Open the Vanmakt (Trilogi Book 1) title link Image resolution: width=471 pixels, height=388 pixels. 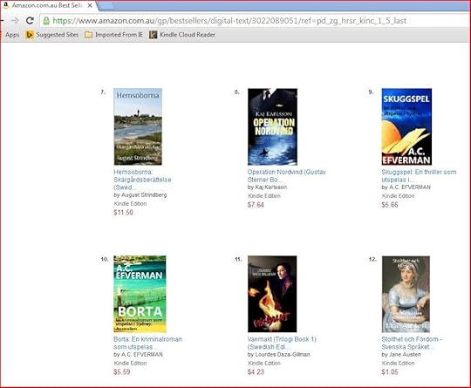[282, 343]
